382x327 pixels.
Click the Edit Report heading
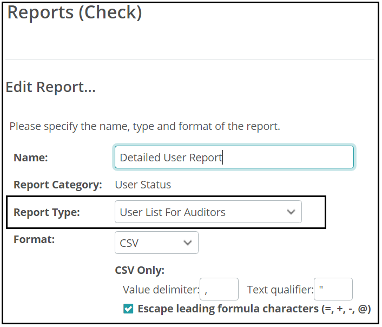[51, 87]
